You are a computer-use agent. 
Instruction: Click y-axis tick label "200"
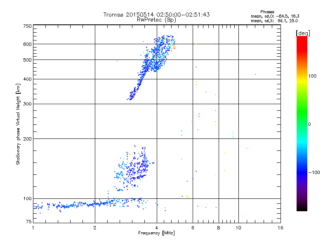coord(27,139)
